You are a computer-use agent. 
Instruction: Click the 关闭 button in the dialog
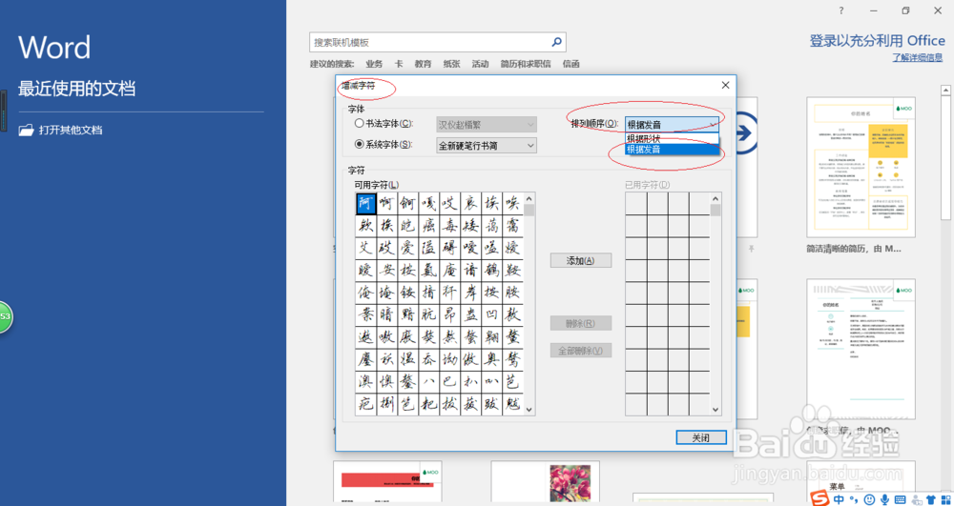click(x=701, y=437)
